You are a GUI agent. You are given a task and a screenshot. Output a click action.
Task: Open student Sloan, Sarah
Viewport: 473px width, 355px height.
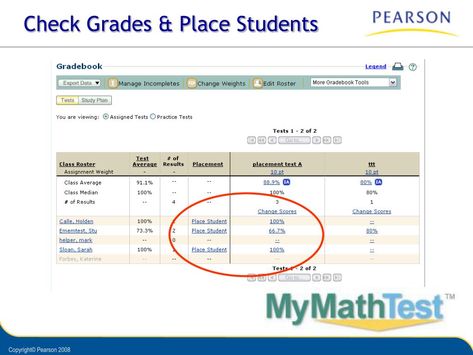click(x=76, y=250)
